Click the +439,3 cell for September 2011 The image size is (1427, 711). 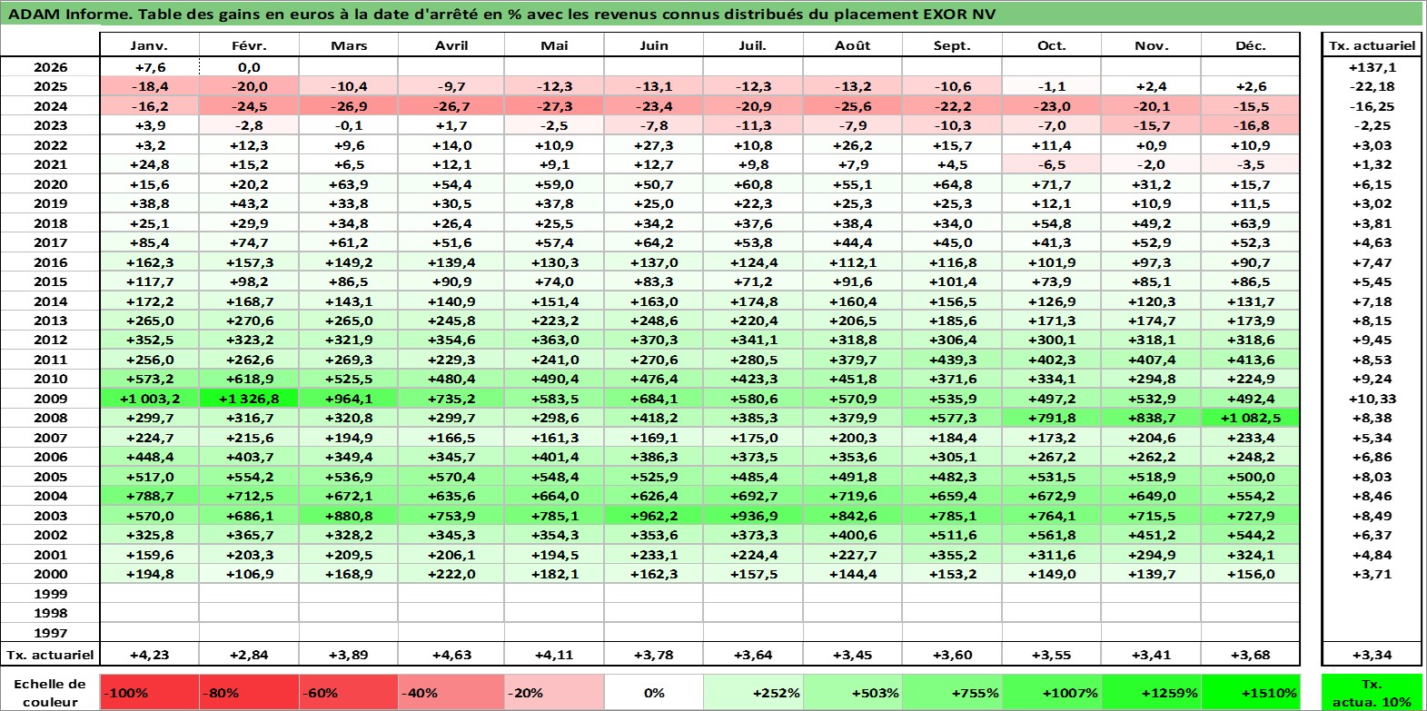[x=951, y=360]
